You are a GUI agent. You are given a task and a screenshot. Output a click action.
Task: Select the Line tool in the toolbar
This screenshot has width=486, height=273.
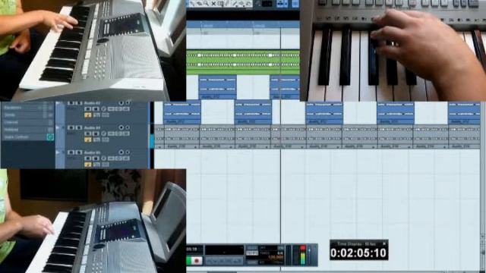(x=235, y=4)
